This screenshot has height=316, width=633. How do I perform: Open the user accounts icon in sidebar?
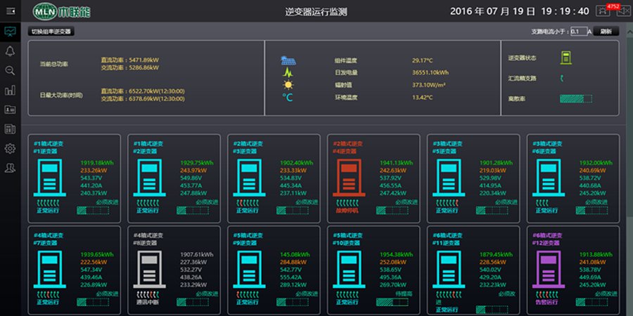10,167
